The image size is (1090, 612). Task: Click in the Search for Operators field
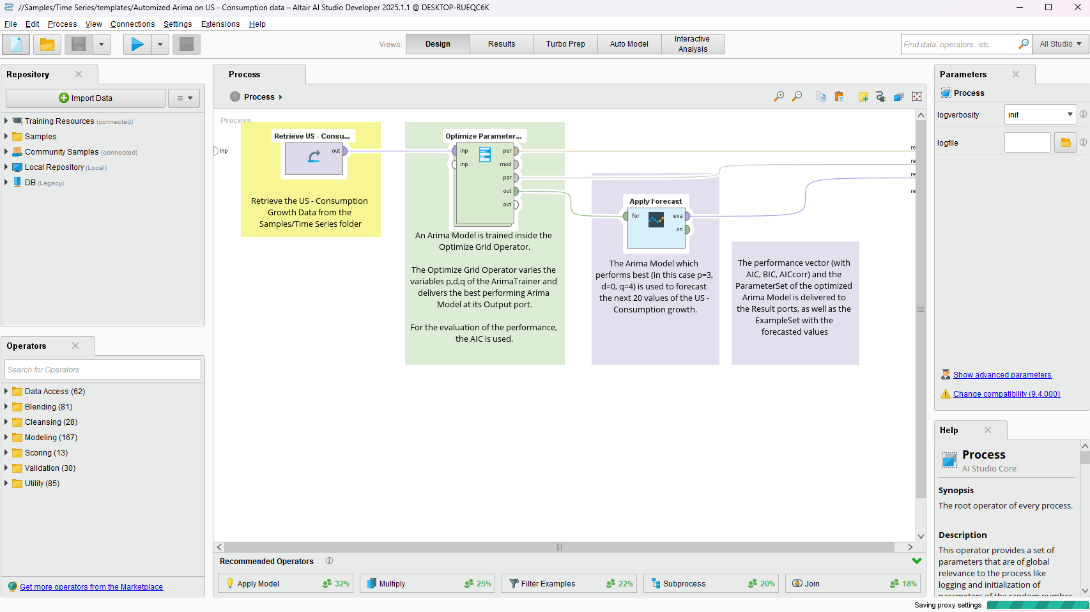point(103,369)
